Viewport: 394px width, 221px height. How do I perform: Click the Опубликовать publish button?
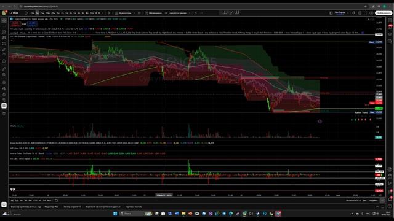[384, 13]
